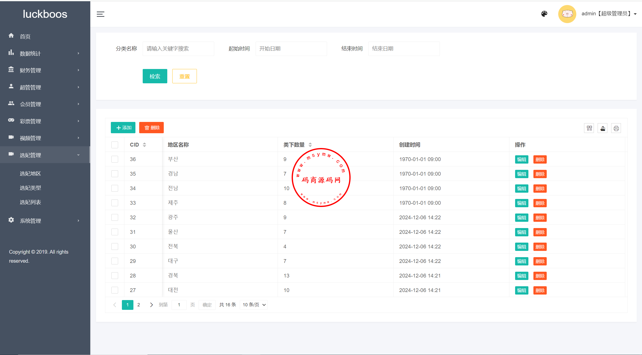Check the row with CID 28
Image resolution: width=642 pixels, height=355 pixels.
[x=115, y=276]
